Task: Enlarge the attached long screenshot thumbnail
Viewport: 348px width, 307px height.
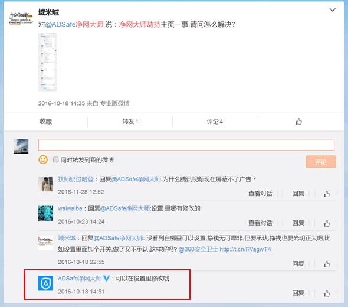Action: click(x=48, y=62)
